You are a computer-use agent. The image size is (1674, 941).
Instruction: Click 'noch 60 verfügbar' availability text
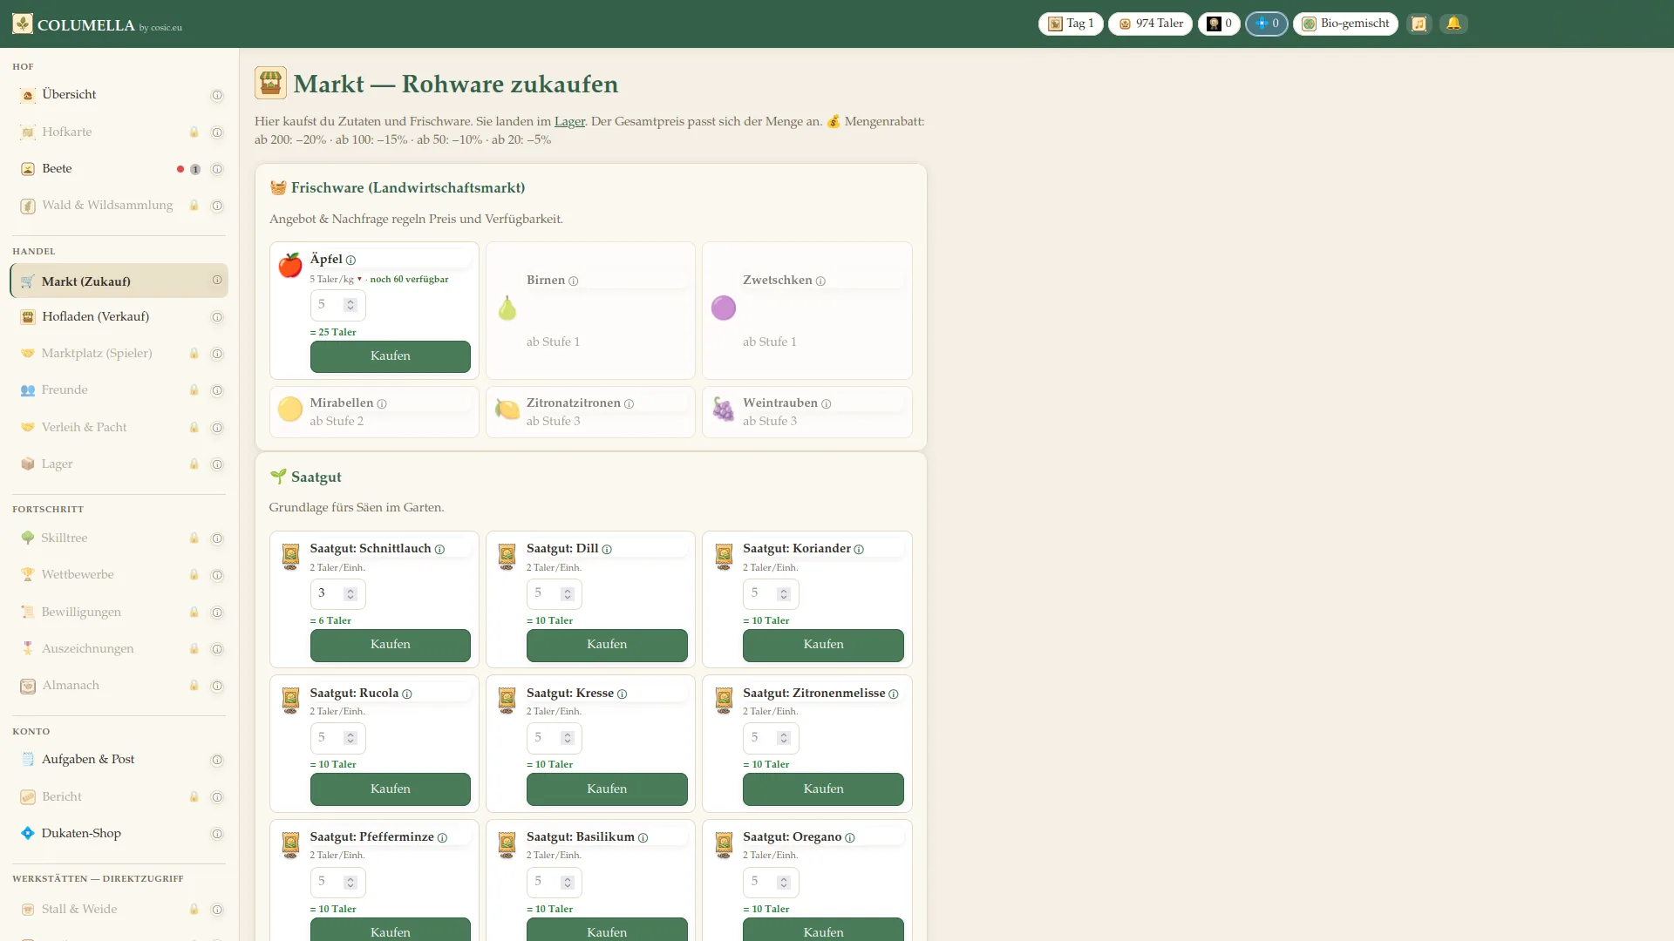coord(409,280)
